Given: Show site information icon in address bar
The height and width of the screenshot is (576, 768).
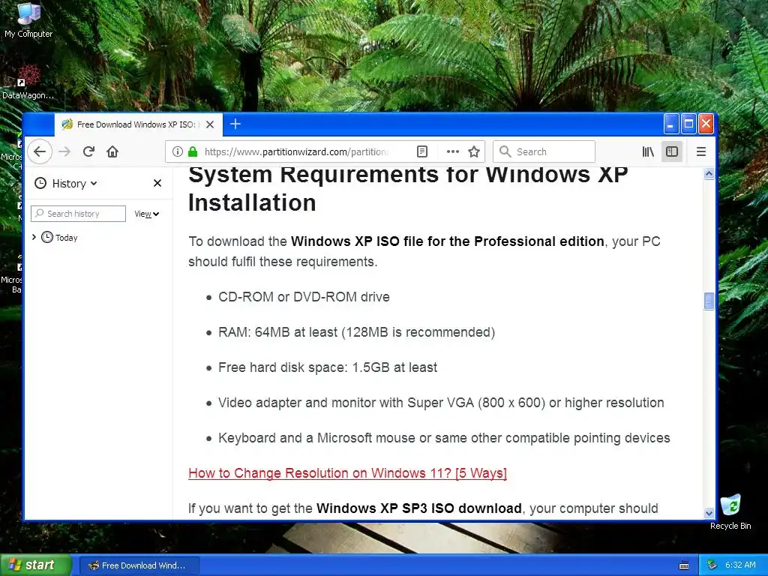Looking at the screenshot, I should (x=178, y=151).
